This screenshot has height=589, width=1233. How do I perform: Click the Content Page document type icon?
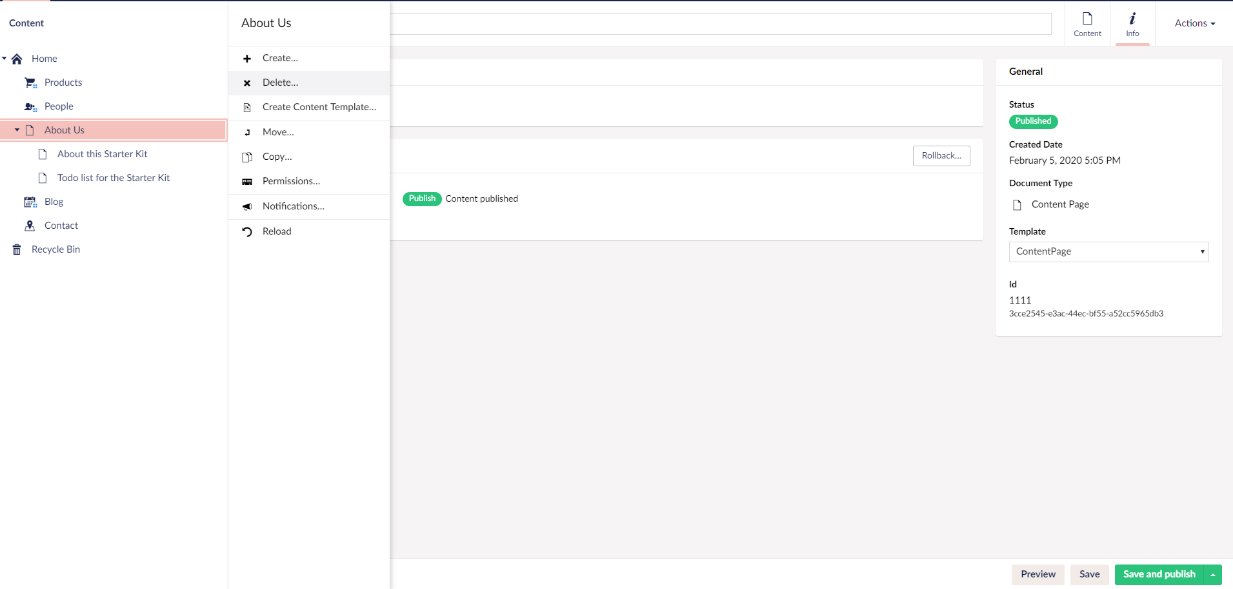[1017, 204]
